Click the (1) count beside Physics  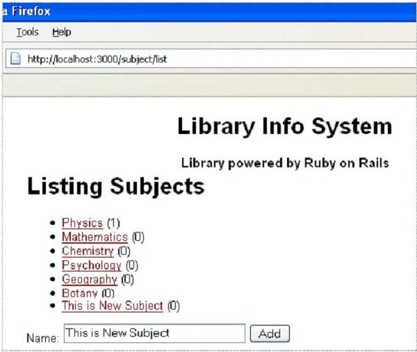113,223
